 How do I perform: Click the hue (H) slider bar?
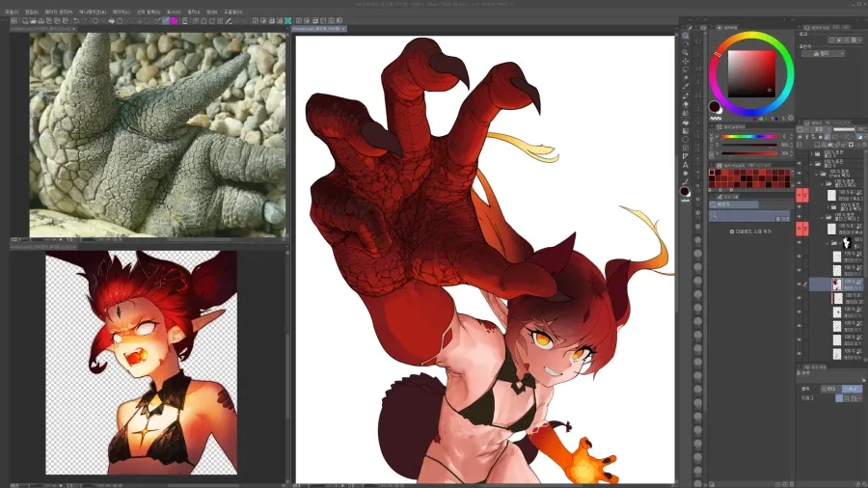(749, 136)
